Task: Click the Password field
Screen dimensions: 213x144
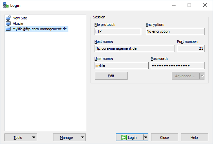Action: pyautogui.click(x=178, y=65)
